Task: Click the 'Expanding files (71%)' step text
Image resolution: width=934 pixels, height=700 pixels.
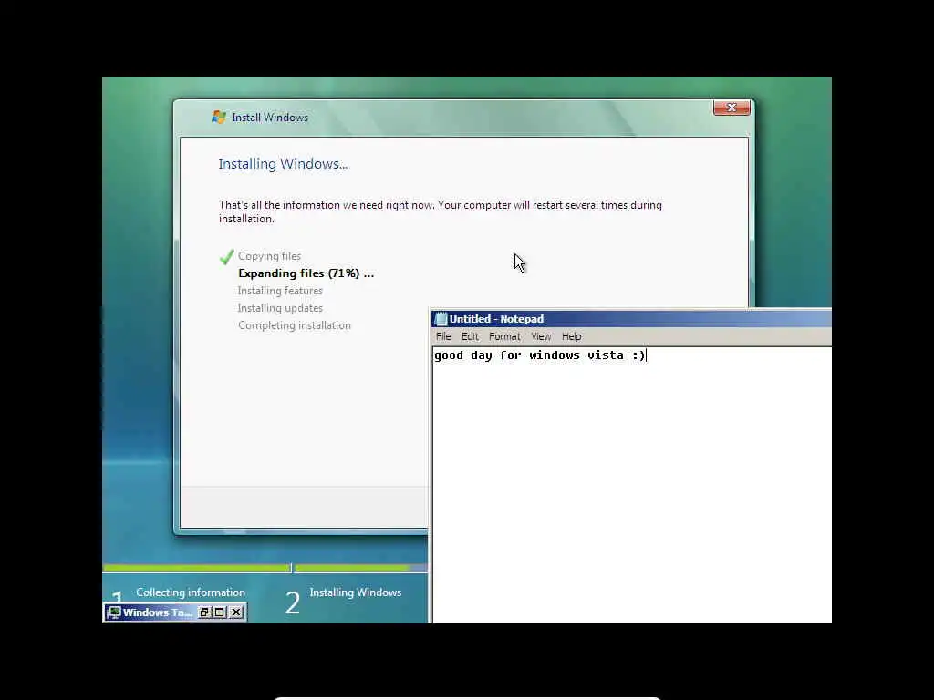Action: point(306,273)
